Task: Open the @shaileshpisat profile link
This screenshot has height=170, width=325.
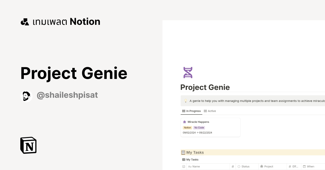Action: click(67, 95)
